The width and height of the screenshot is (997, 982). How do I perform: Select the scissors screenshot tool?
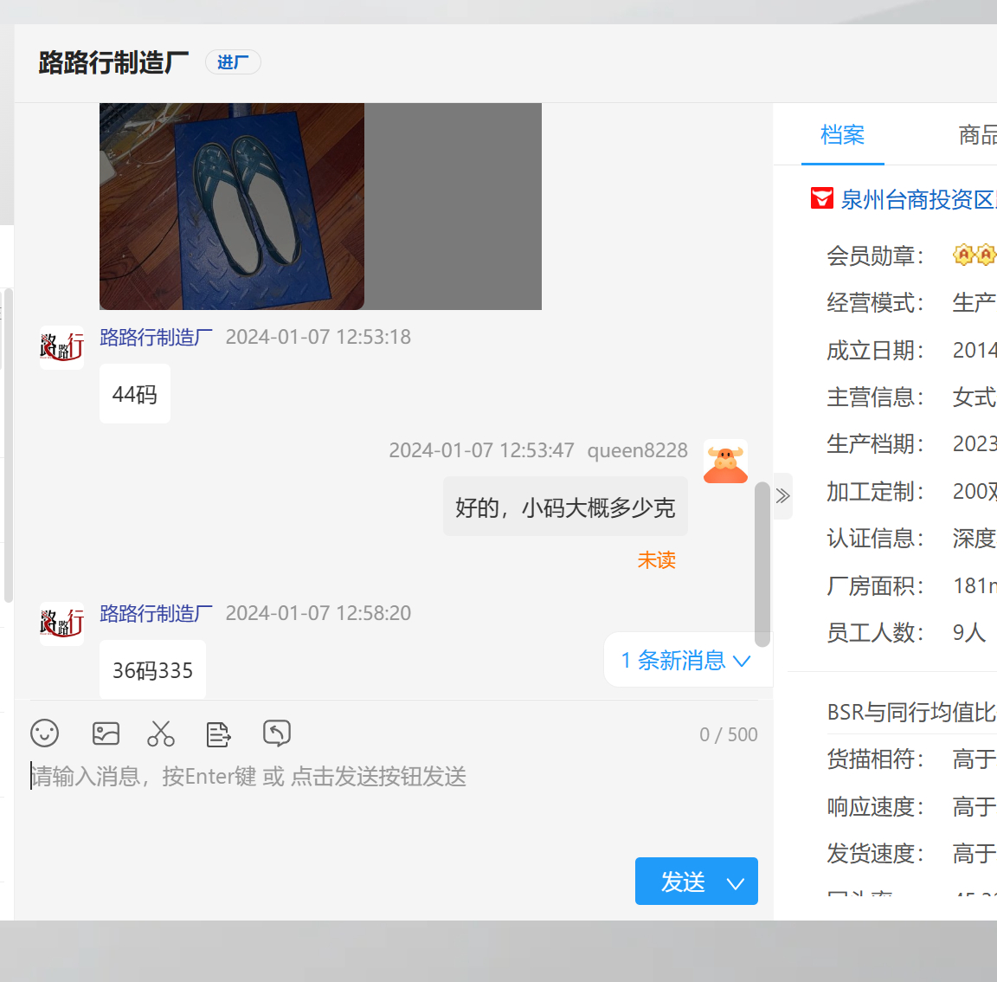[x=161, y=733]
